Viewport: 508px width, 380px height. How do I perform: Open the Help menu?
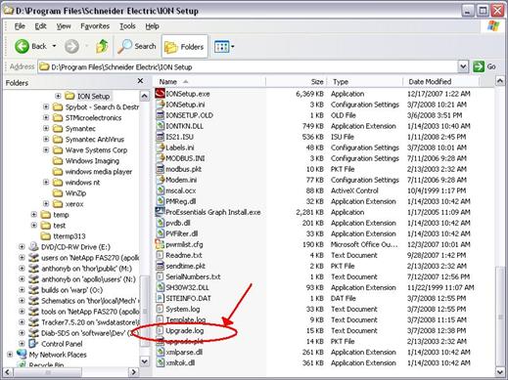point(152,26)
